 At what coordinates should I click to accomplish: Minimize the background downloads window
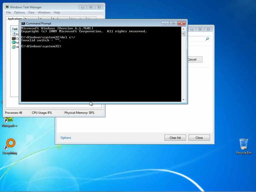192,29
